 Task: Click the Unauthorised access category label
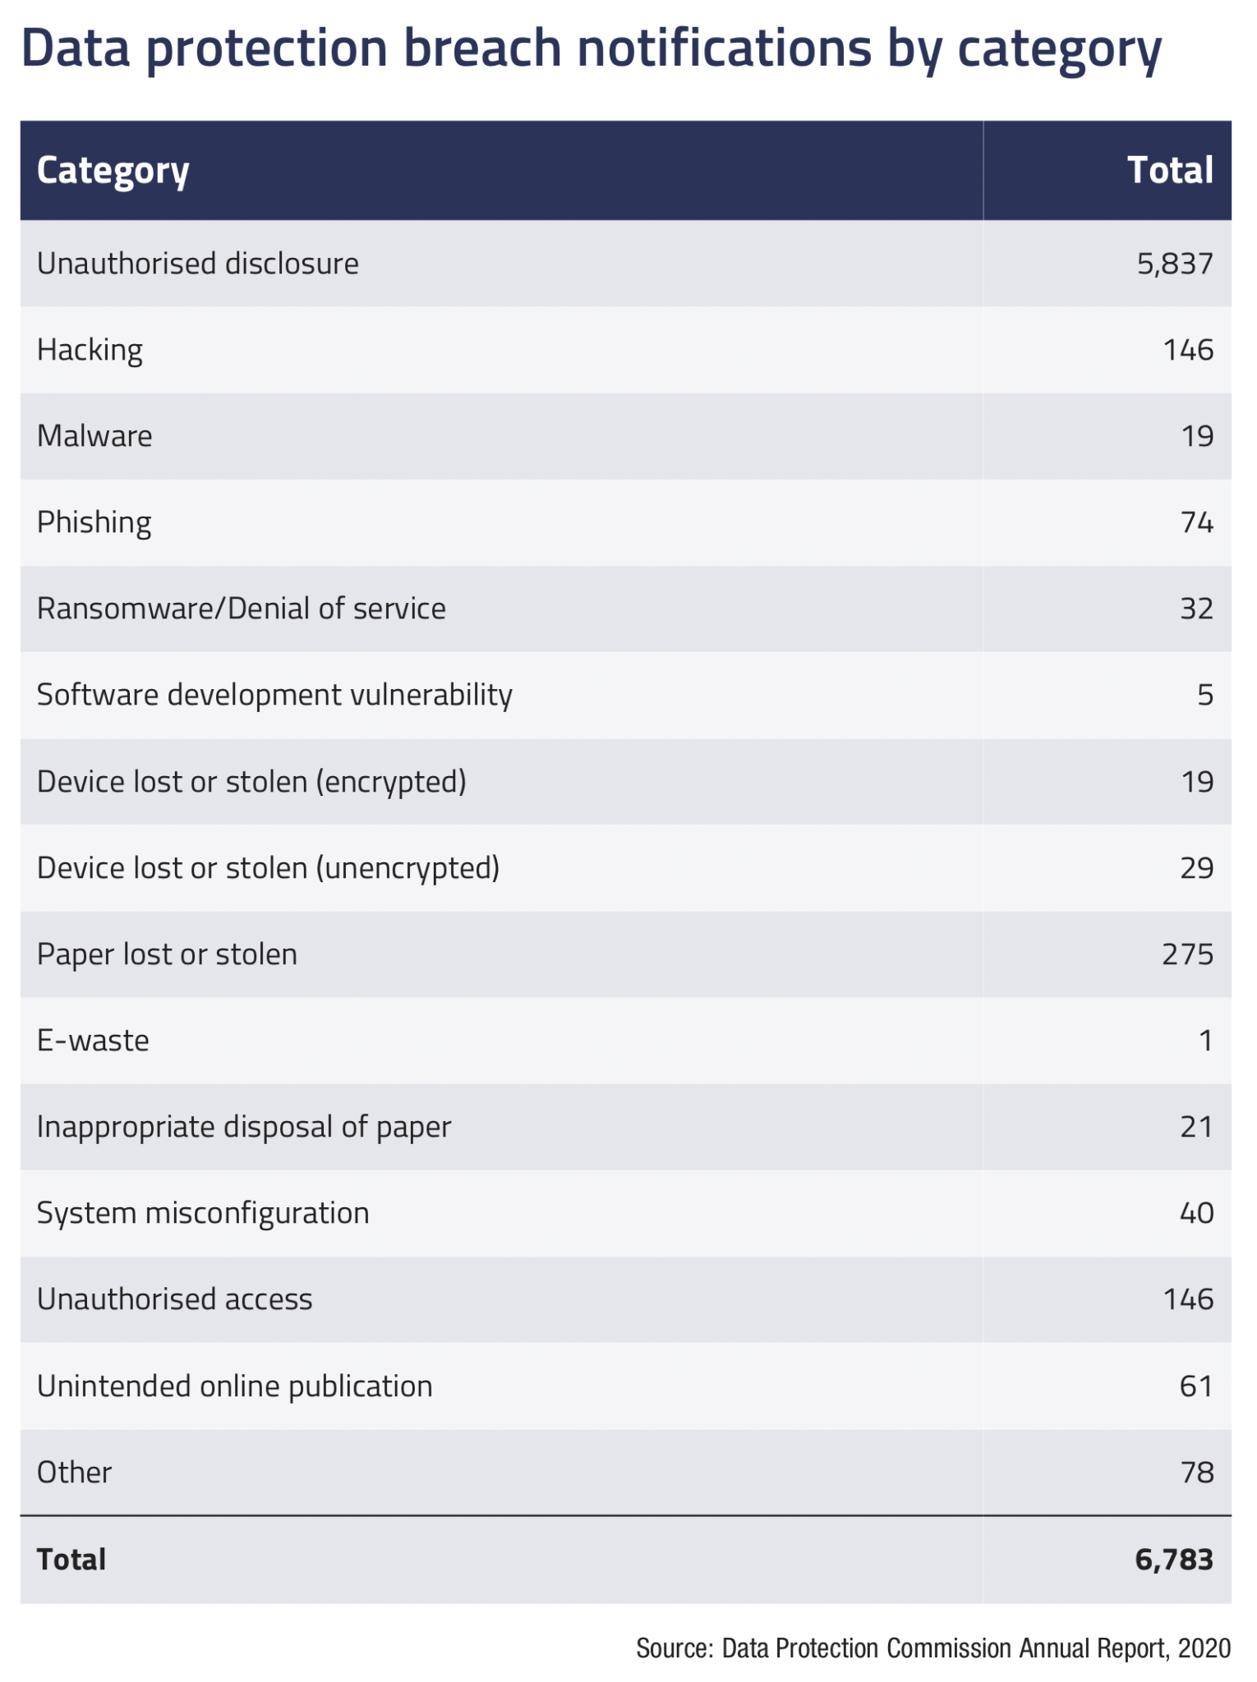pyautogui.click(x=175, y=1299)
